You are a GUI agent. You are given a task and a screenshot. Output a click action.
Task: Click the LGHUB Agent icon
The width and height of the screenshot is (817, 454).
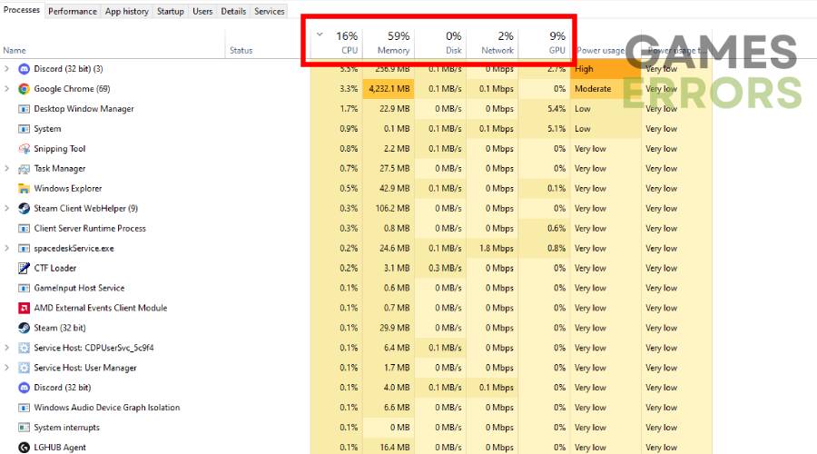pos(24,447)
